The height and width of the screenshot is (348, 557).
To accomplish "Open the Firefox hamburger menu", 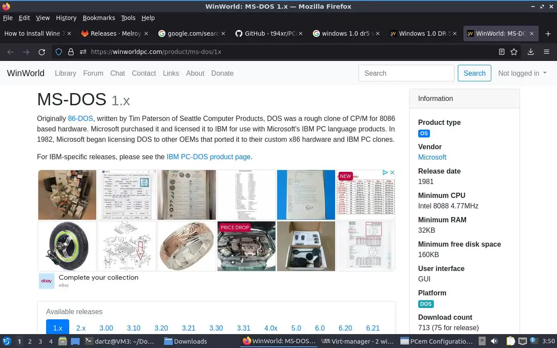I will (547, 52).
